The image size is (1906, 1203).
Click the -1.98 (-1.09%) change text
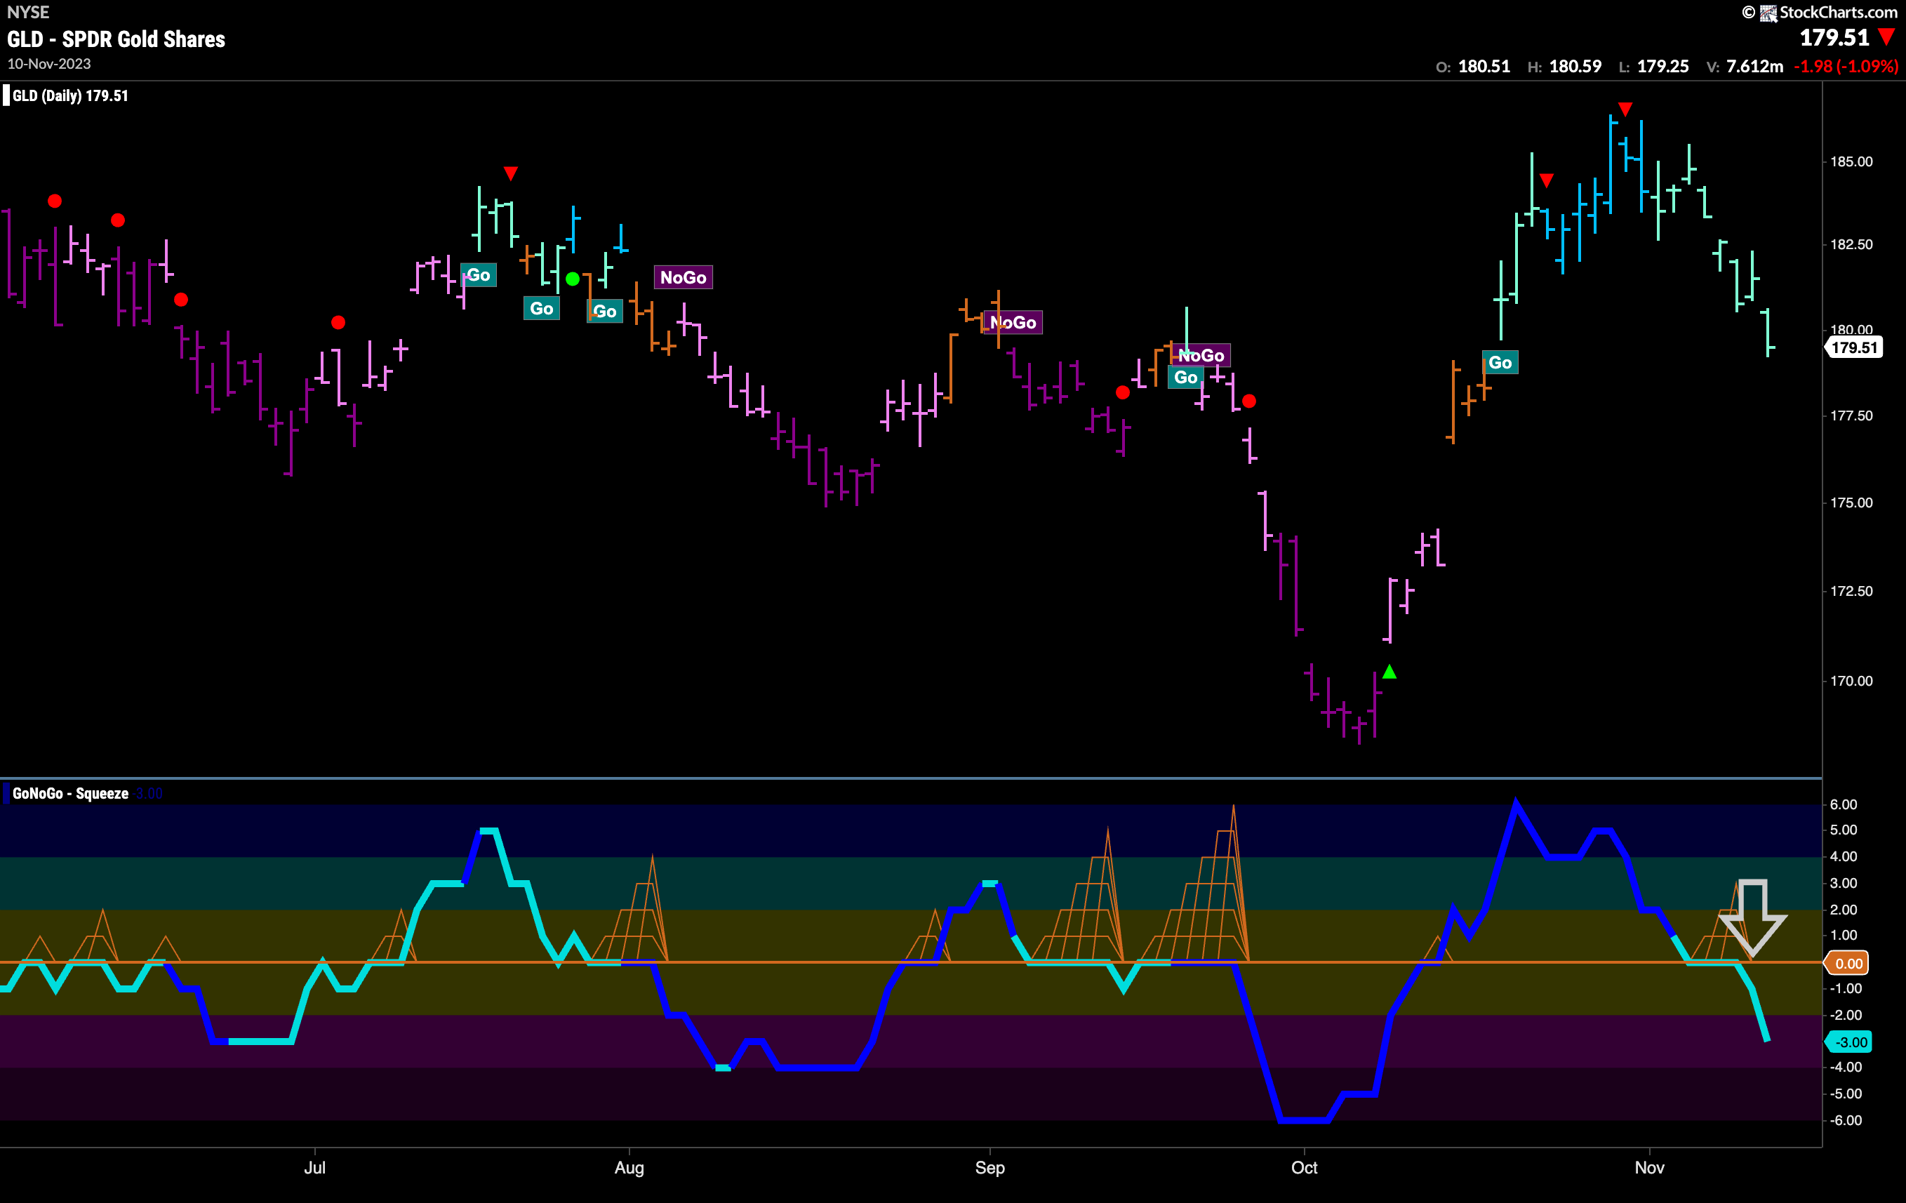(x=1846, y=67)
